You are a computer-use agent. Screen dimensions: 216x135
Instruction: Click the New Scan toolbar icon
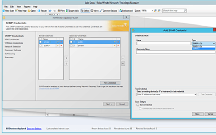pyautogui.click(x=8, y=10)
